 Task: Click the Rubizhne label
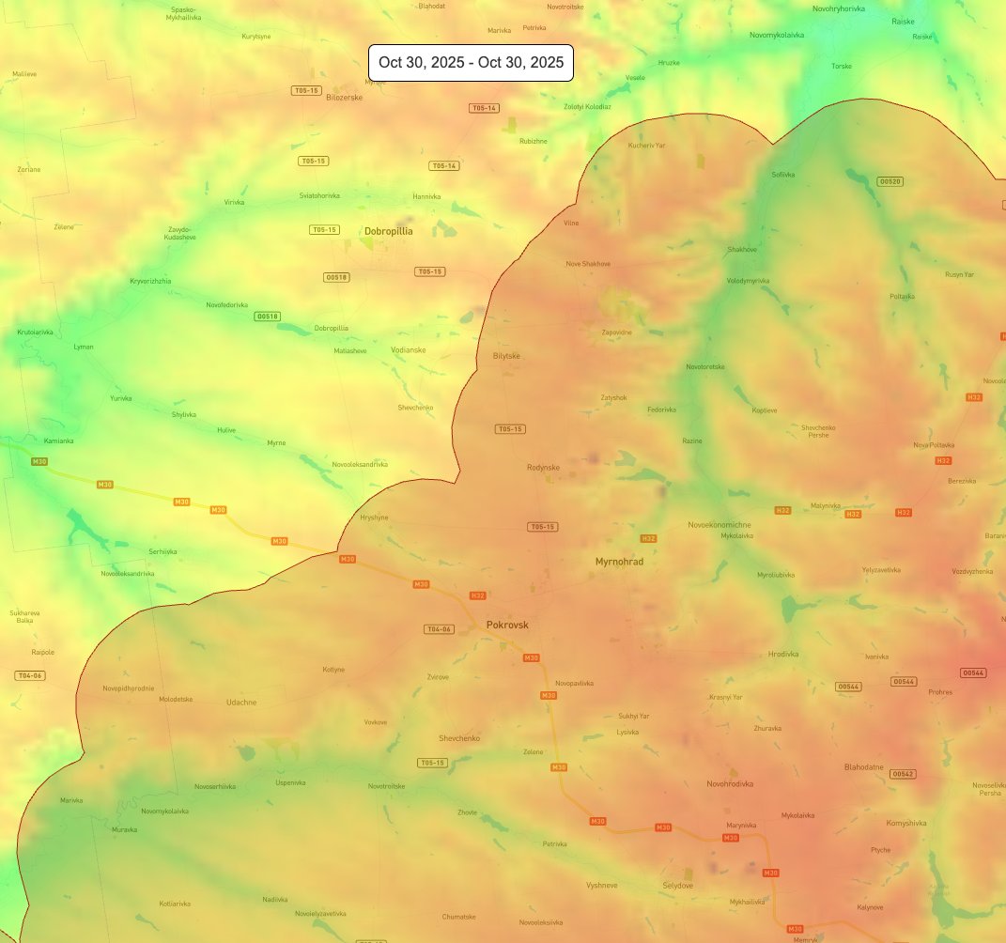coord(534,141)
